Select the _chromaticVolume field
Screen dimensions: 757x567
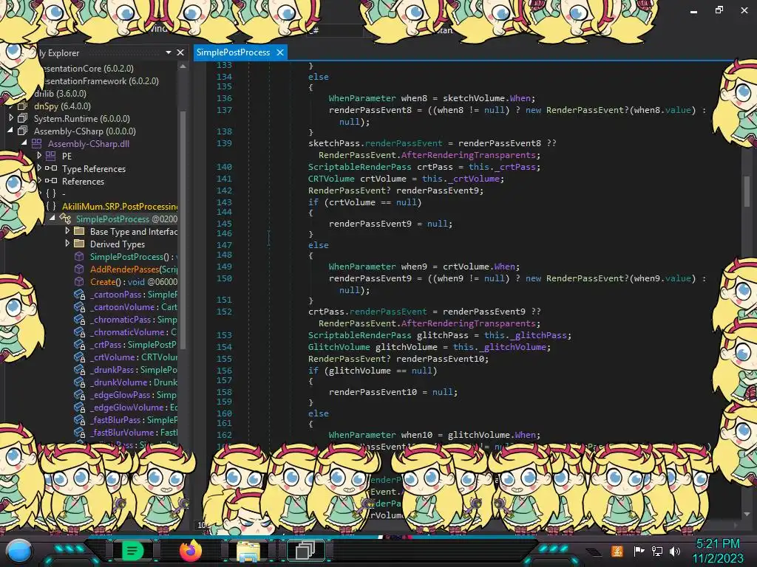[x=134, y=331]
